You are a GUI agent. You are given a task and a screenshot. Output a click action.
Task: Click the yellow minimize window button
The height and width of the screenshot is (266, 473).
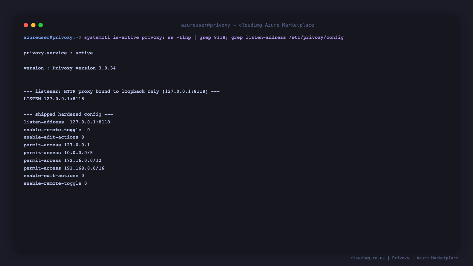(33, 25)
